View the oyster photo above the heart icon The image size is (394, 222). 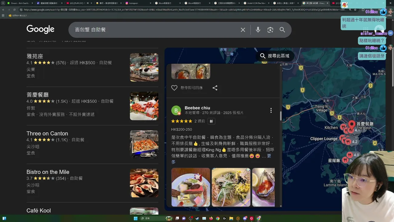point(191,71)
